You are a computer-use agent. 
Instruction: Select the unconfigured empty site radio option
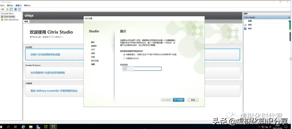tap(124, 58)
